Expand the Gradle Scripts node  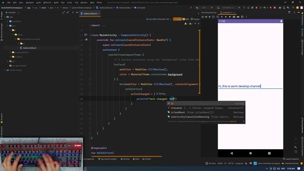point(5,70)
